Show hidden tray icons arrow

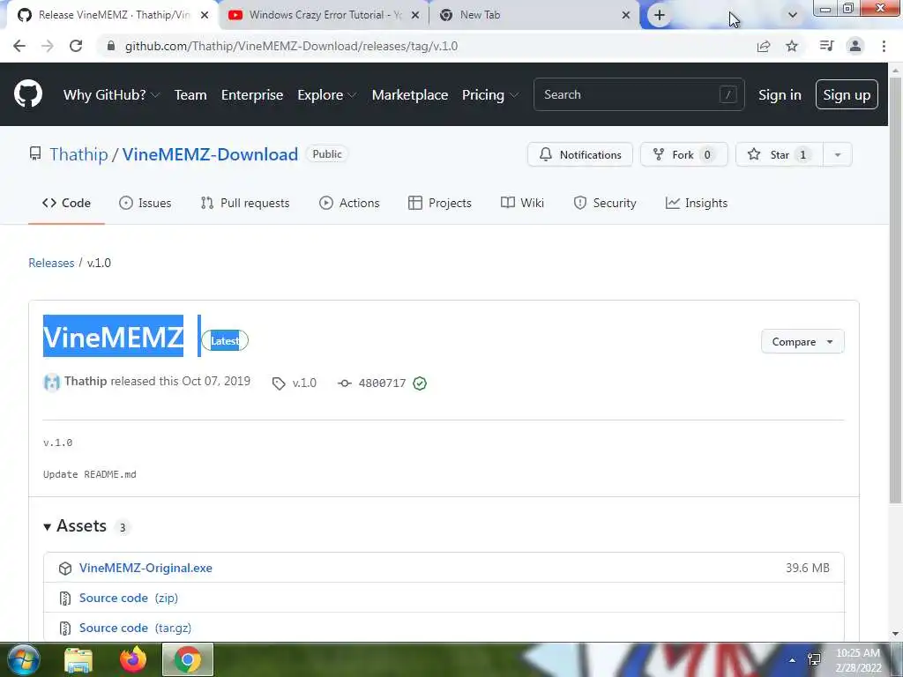(793, 660)
